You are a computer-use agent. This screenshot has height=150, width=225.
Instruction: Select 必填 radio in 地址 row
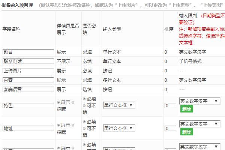(84, 122)
